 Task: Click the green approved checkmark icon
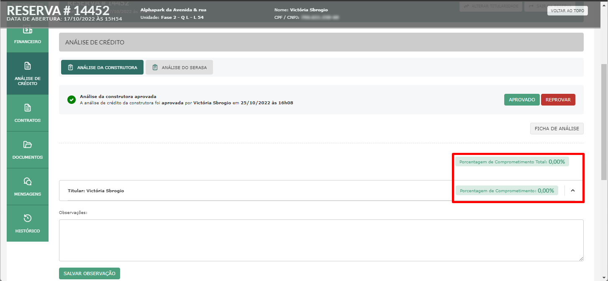(x=72, y=100)
